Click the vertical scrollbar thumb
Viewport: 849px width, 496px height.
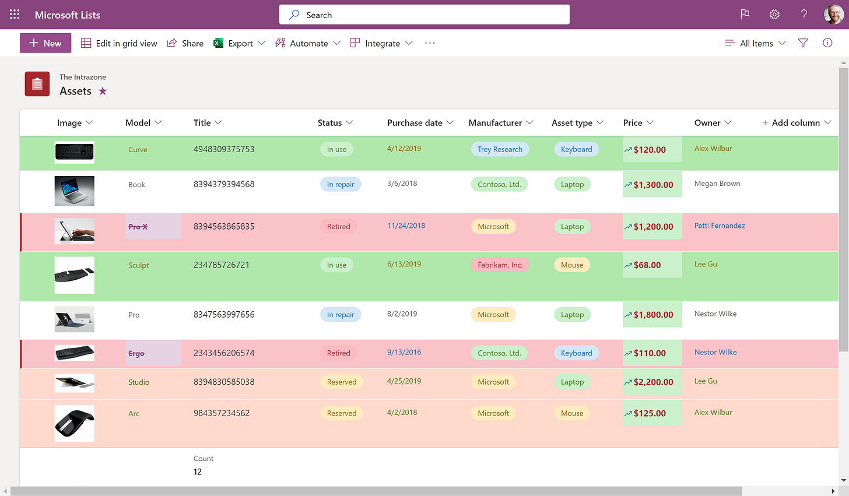[844, 210]
